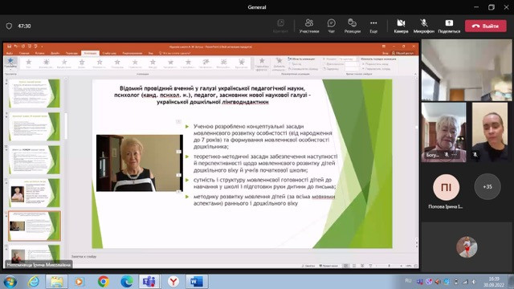Open File Explorer from taskbar
Viewport: 514px width, 289px height.
(56, 282)
